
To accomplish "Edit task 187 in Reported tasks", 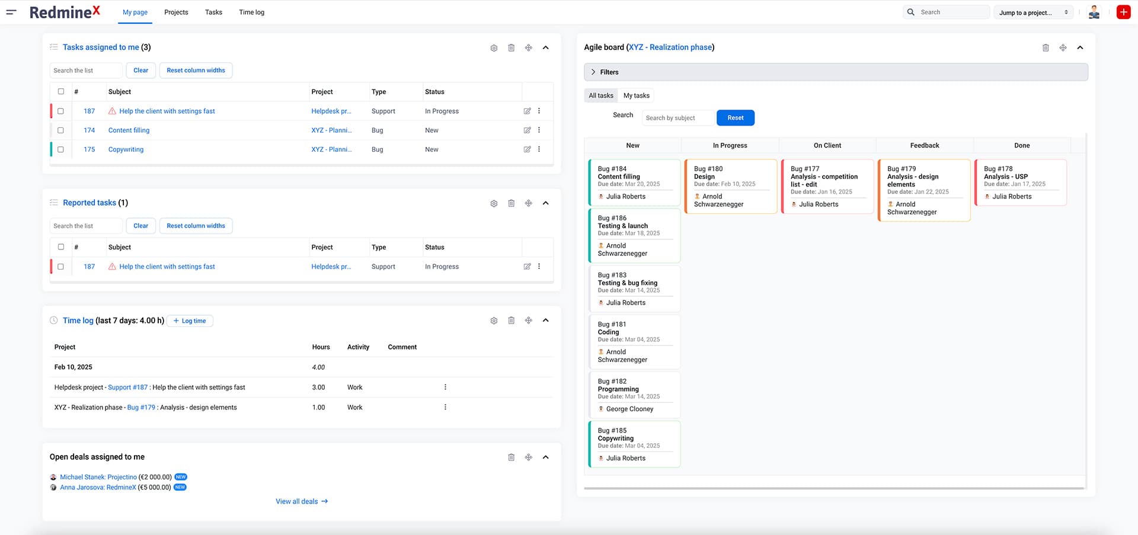I will (x=527, y=267).
